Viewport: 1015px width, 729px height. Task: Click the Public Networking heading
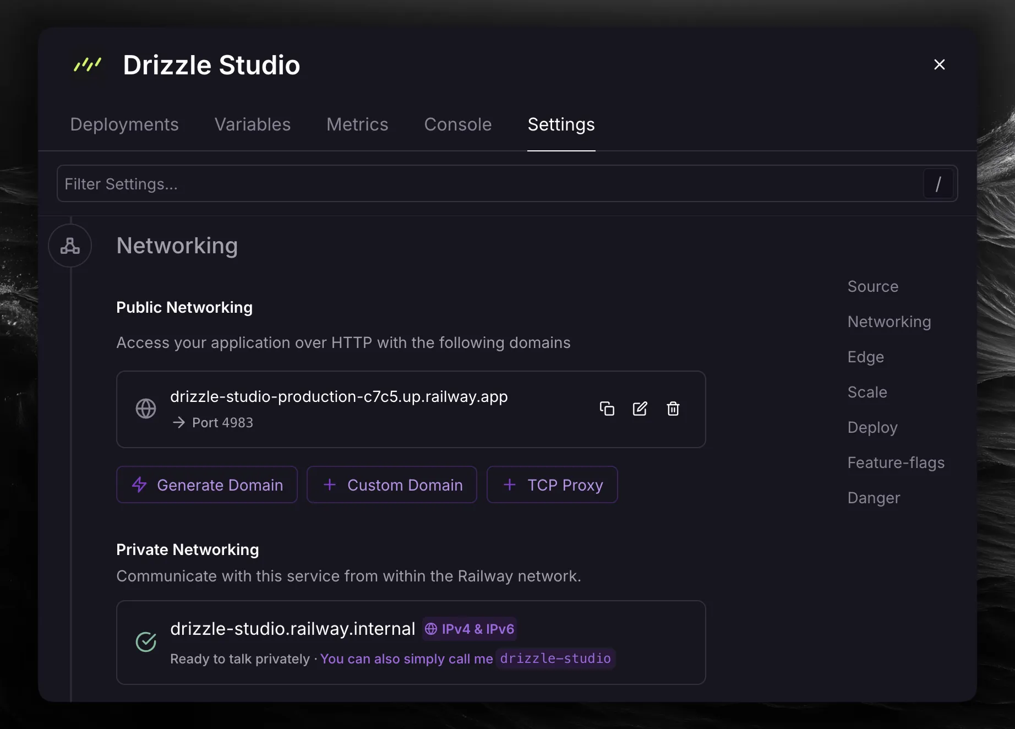pyautogui.click(x=184, y=307)
